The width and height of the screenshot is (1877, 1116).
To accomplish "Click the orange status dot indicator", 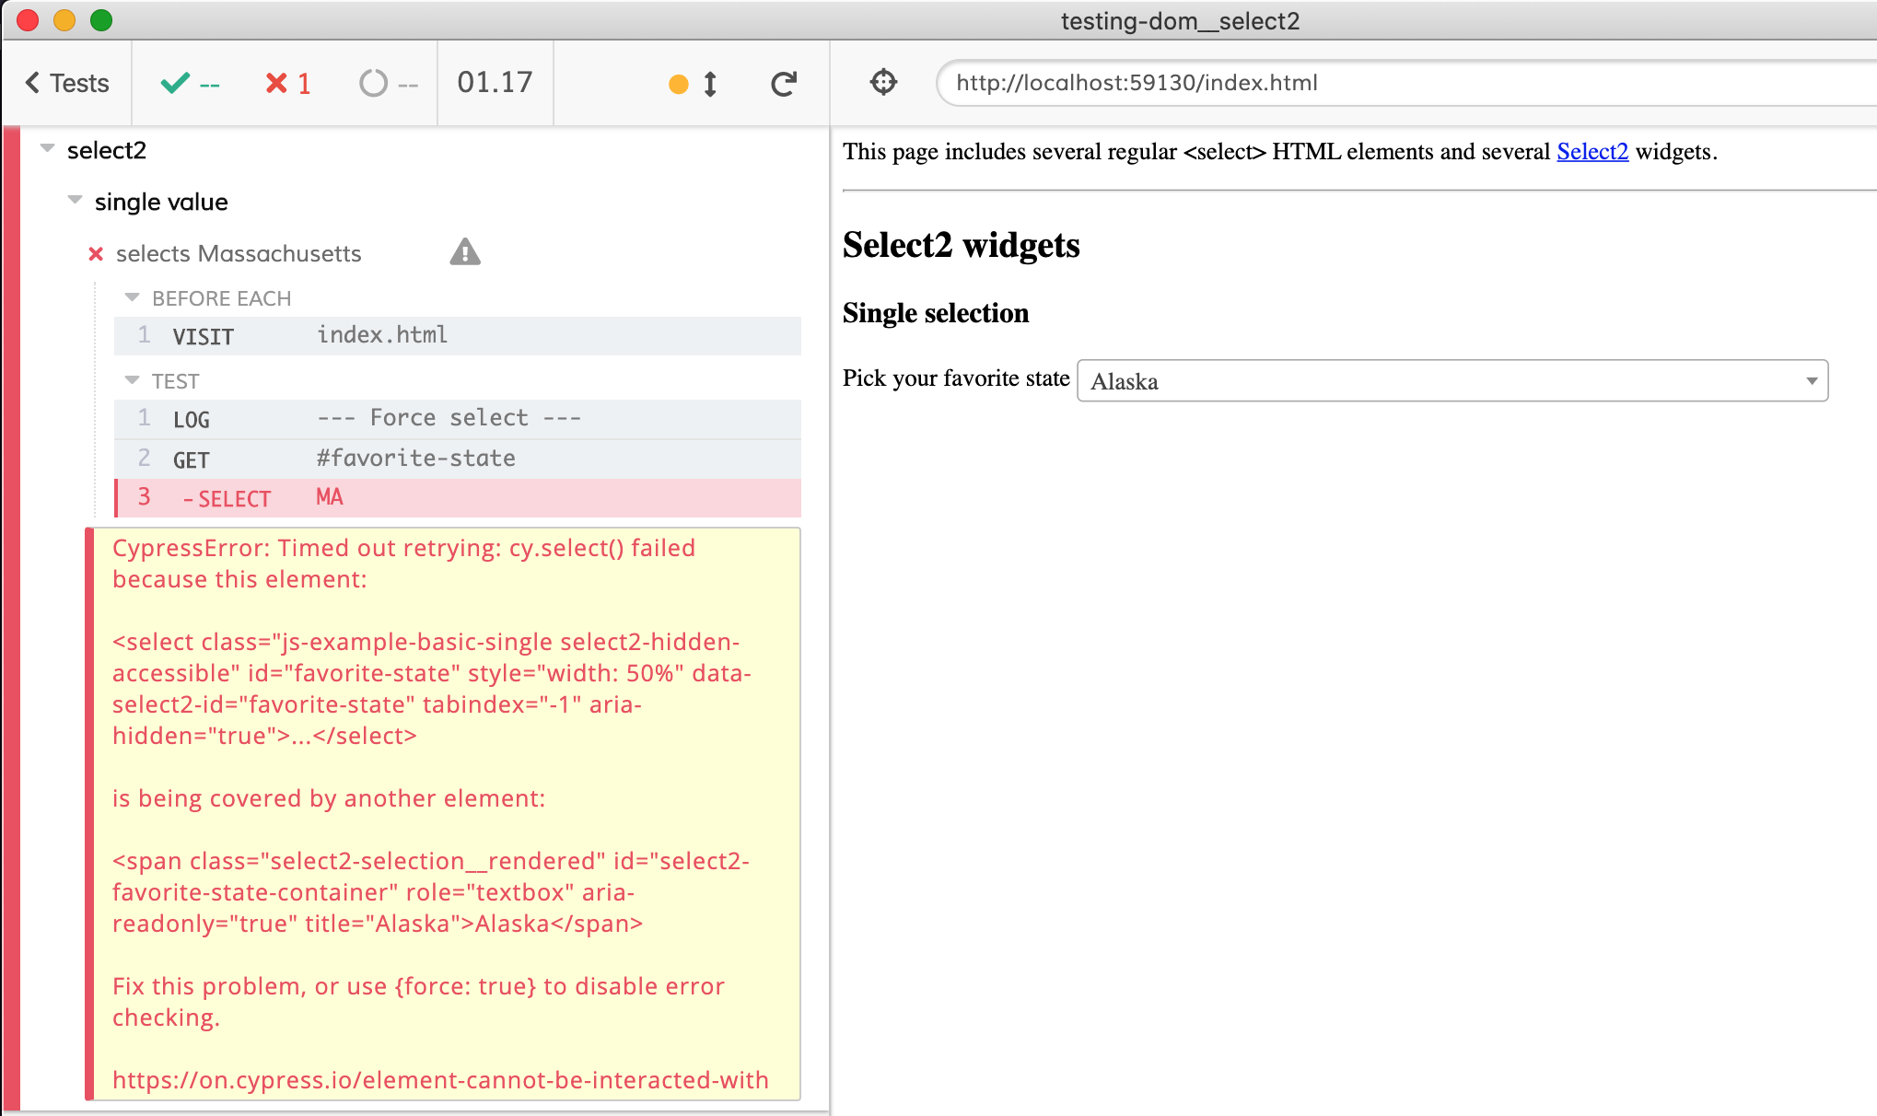I will (679, 85).
